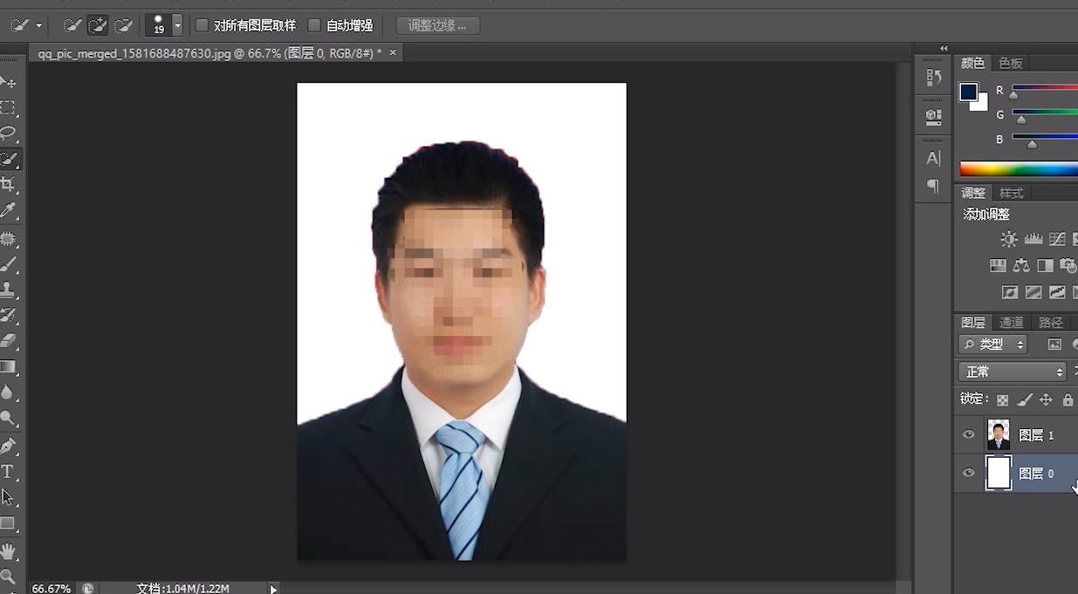Select the Move tool
Image resolution: width=1078 pixels, height=594 pixels.
[x=9, y=82]
